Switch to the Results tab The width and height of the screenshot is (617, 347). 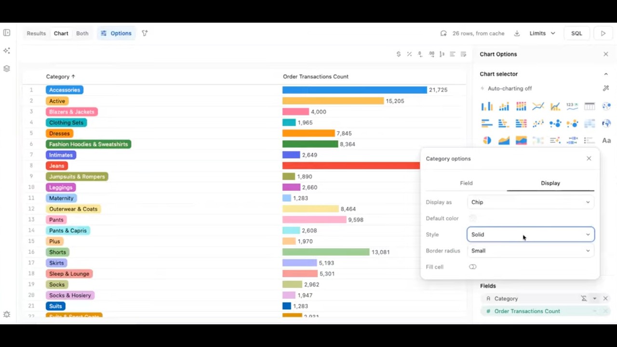click(x=36, y=33)
